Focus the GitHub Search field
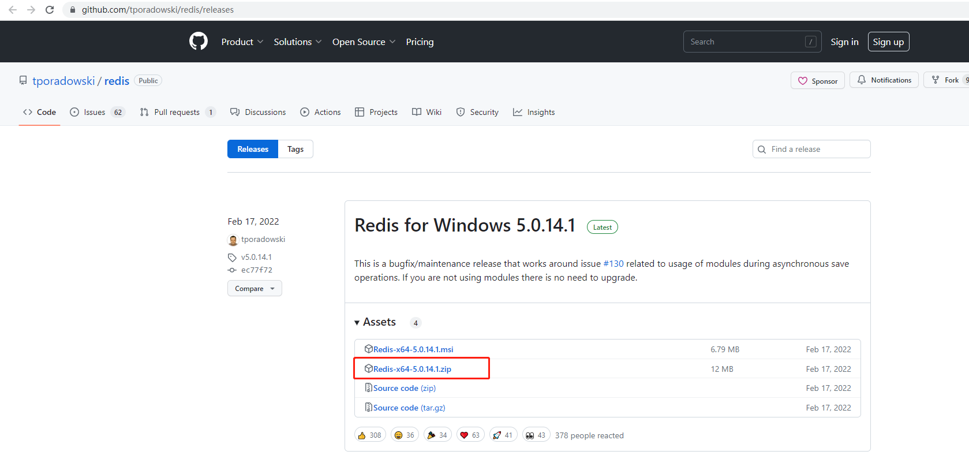The image size is (969, 455). (x=752, y=42)
